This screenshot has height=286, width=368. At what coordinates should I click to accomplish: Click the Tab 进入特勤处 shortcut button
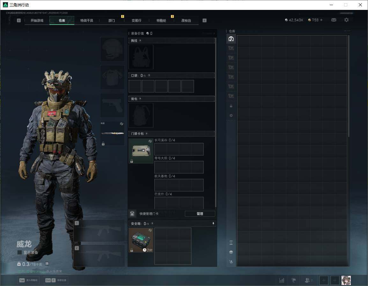point(28,280)
